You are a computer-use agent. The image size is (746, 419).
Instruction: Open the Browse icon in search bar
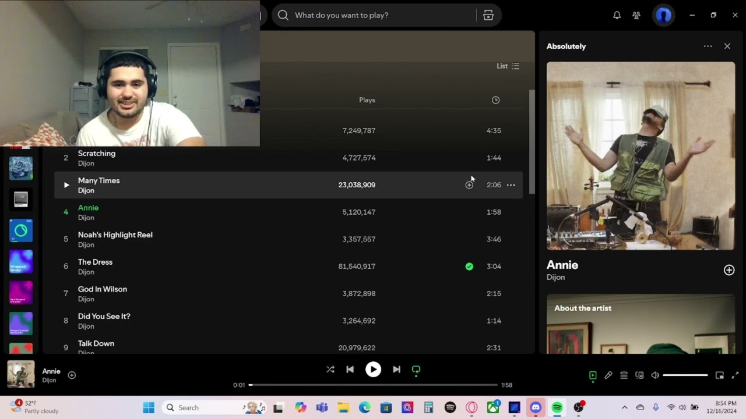(488, 15)
